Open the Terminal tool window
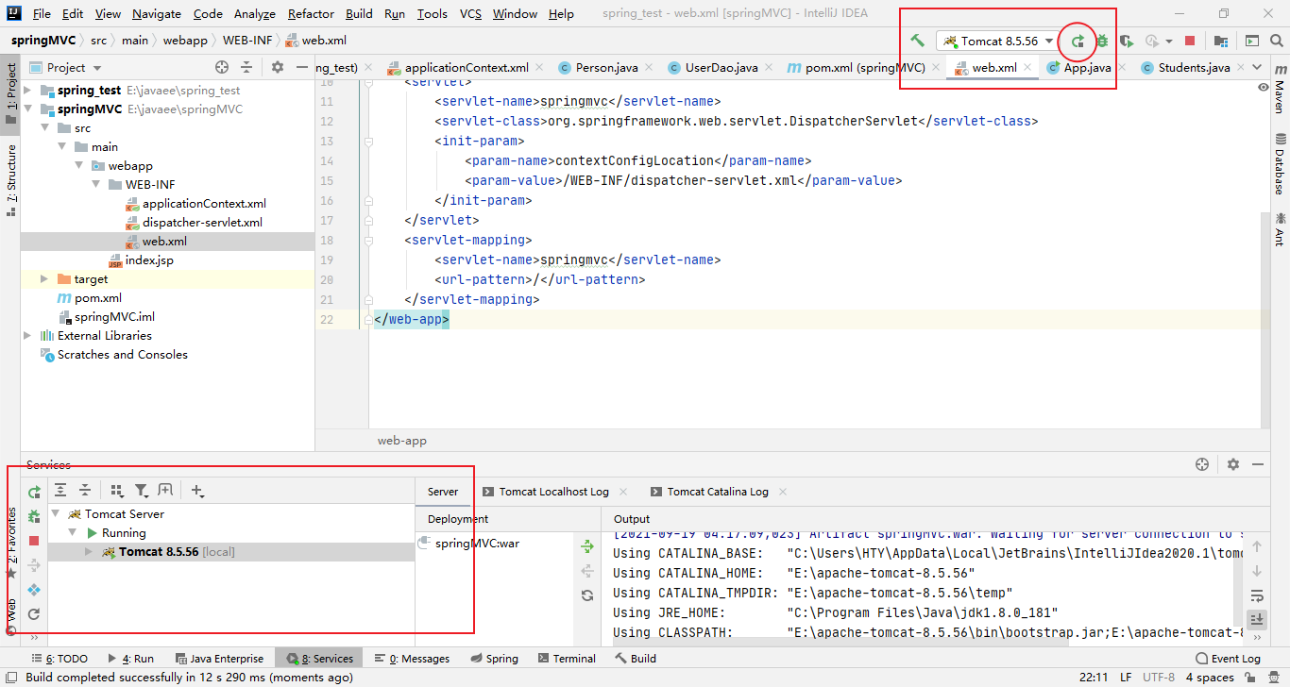1290x687 pixels. [565, 659]
